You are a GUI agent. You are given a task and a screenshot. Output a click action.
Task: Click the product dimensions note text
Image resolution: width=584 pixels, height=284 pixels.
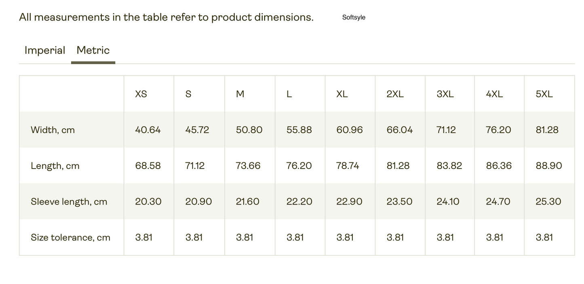[166, 17]
